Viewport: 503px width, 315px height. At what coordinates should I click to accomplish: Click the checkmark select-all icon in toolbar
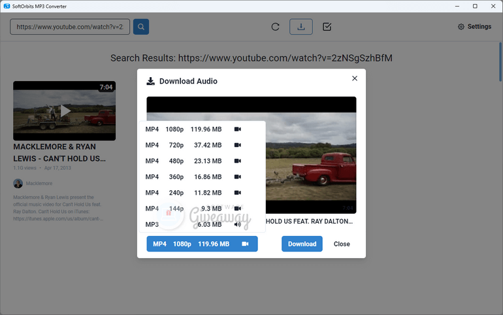[327, 27]
